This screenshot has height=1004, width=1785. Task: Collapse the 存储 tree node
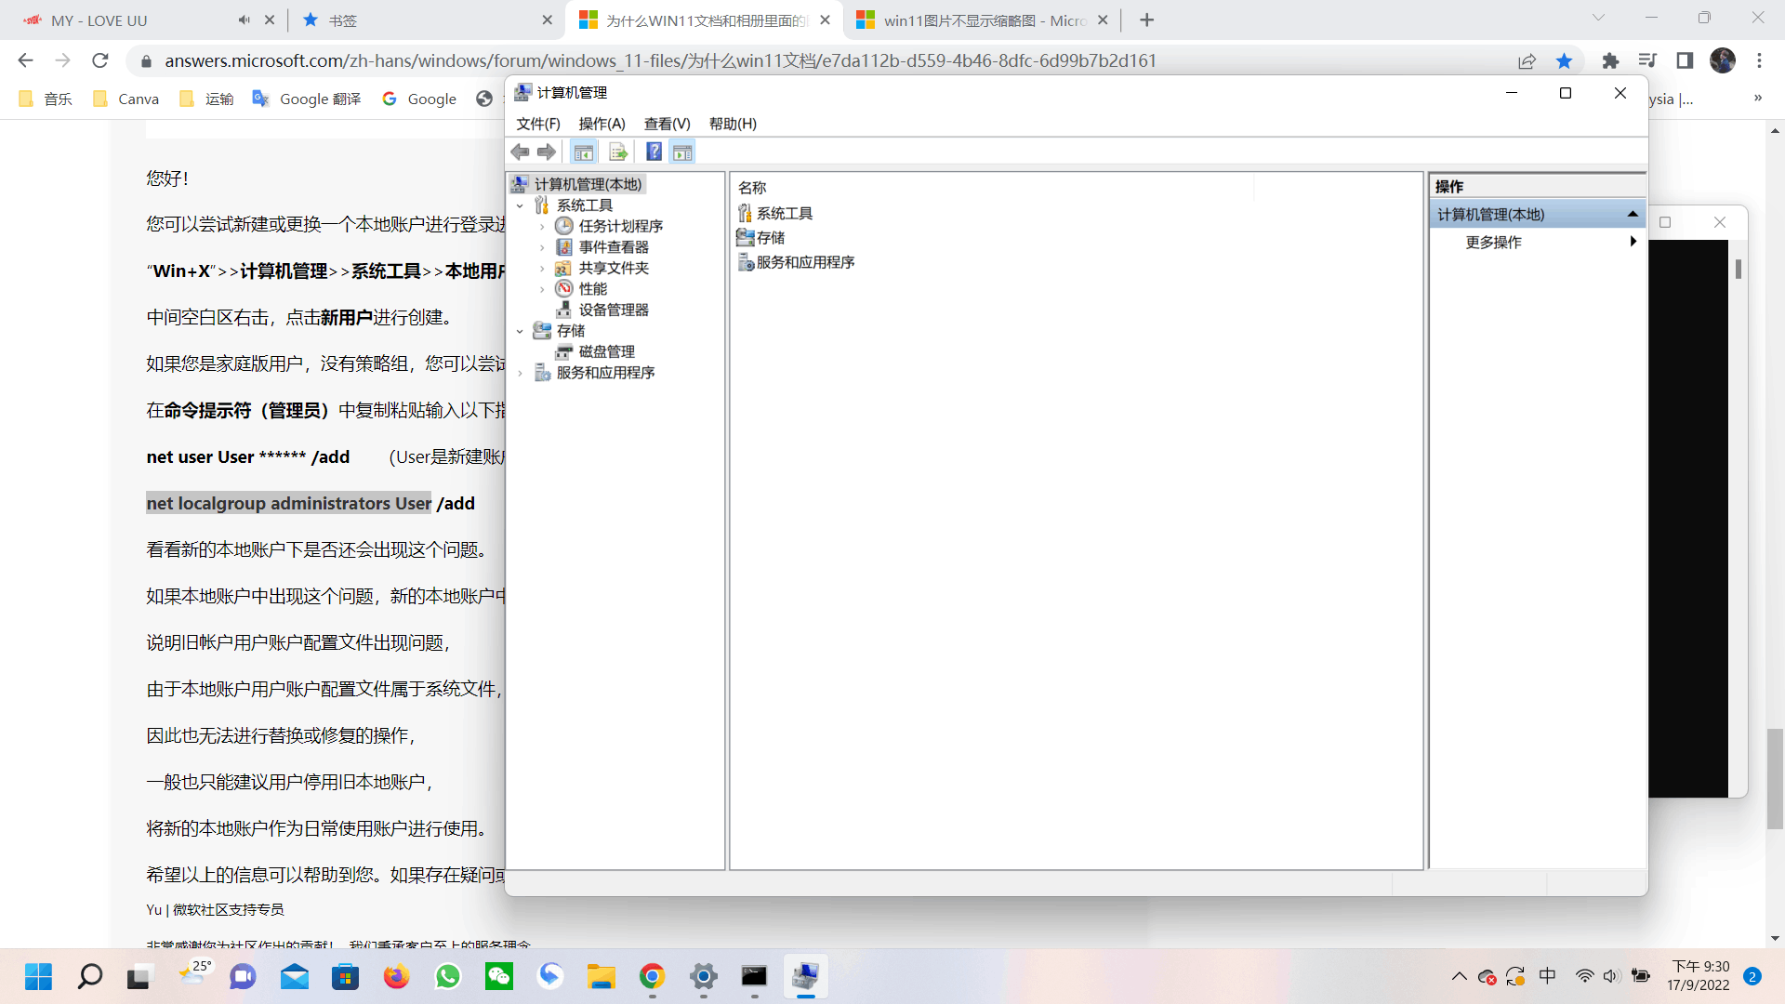pos(520,331)
